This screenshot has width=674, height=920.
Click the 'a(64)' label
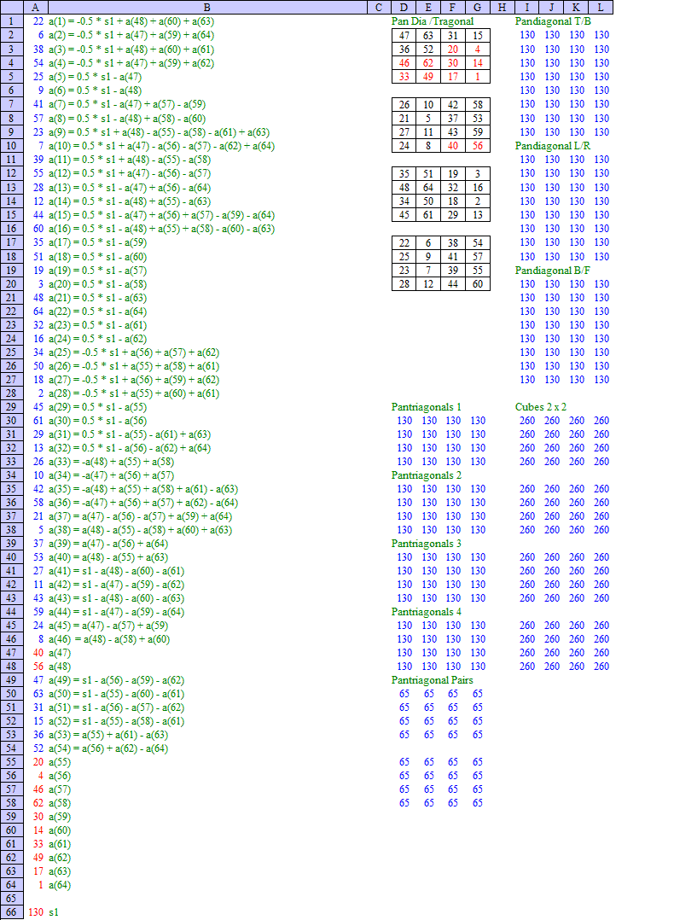pyautogui.click(x=60, y=885)
